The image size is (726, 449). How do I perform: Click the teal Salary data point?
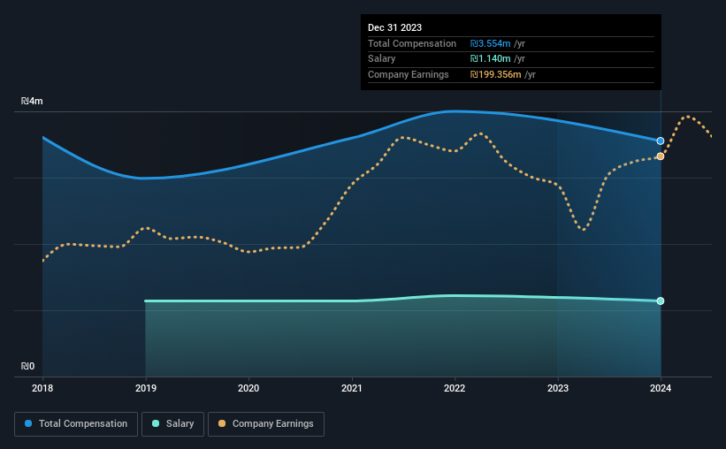[x=661, y=301]
